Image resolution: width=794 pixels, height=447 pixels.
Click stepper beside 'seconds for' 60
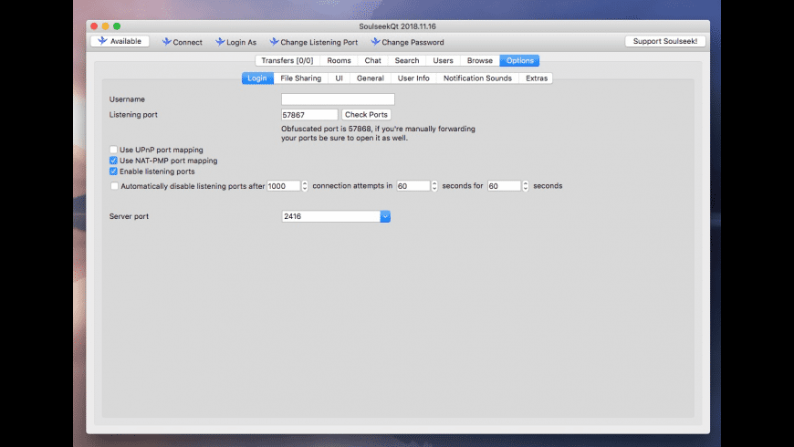click(x=526, y=186)
